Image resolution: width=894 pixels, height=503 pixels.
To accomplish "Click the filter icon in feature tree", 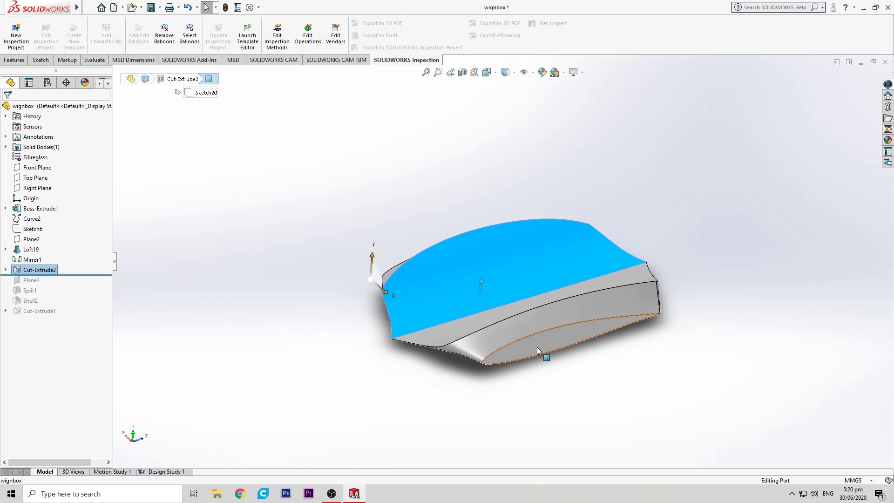I will [7, 95].
